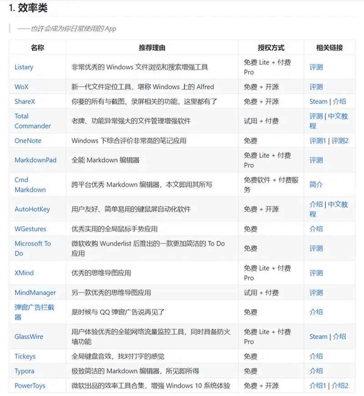Open the 评测 link in WoX row
The image size is (364, 396).
coord(316,87)
